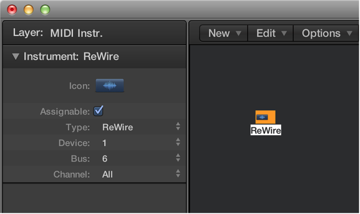
Task: Open the Type stepper arrows
Action: tap(178, 126)
